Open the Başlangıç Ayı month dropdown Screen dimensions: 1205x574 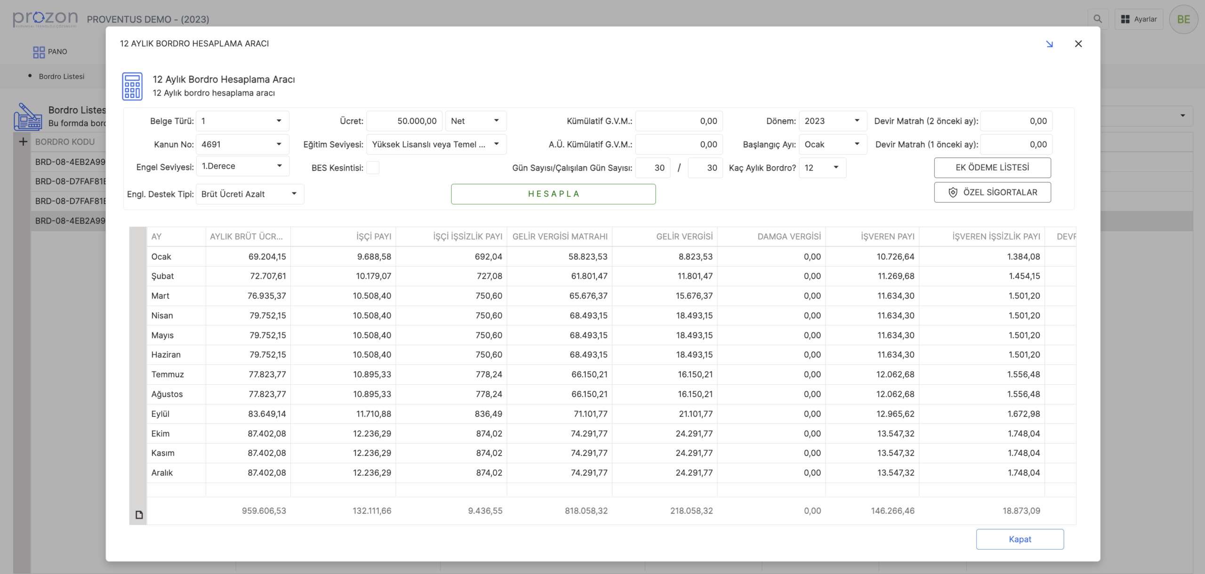[832, 145]
